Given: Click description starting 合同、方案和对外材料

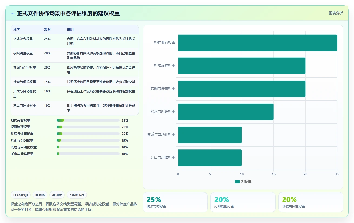Looking at the screenshot, I should click(101, 41).
